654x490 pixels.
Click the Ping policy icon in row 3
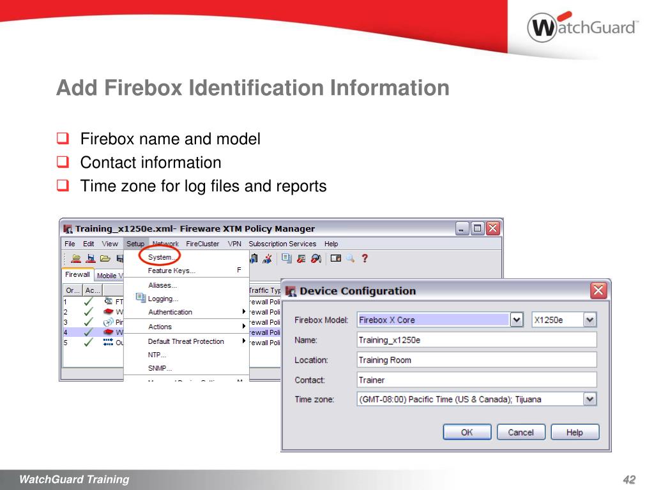(108, 322)
